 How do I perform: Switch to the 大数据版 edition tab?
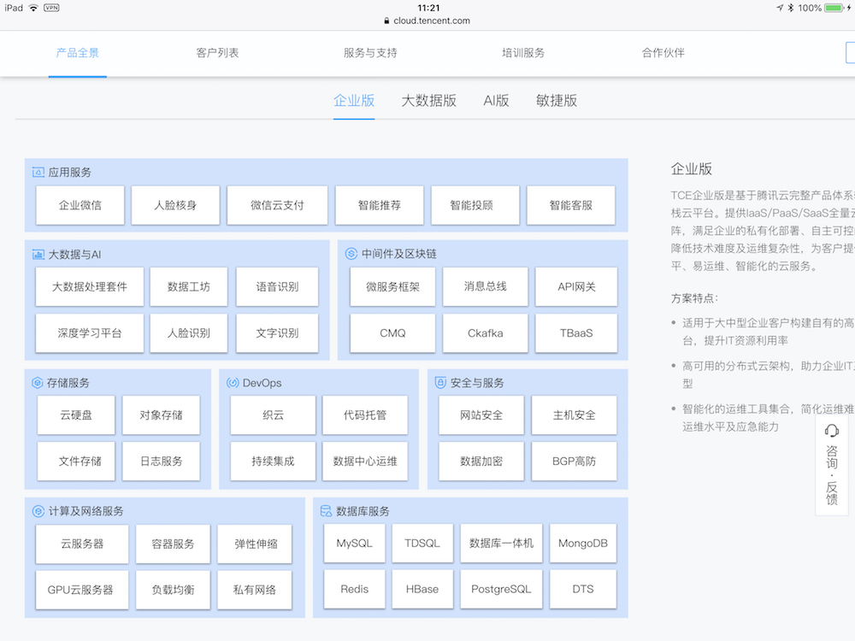(429, 101)
